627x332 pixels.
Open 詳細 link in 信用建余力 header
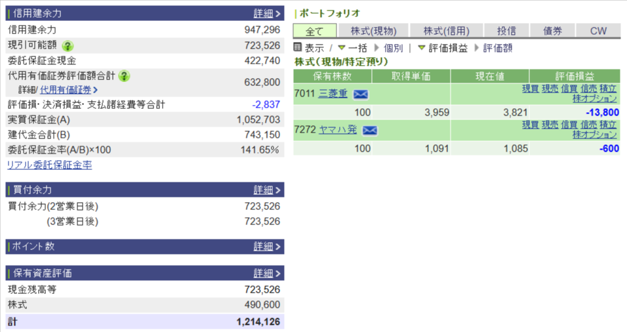267,13
